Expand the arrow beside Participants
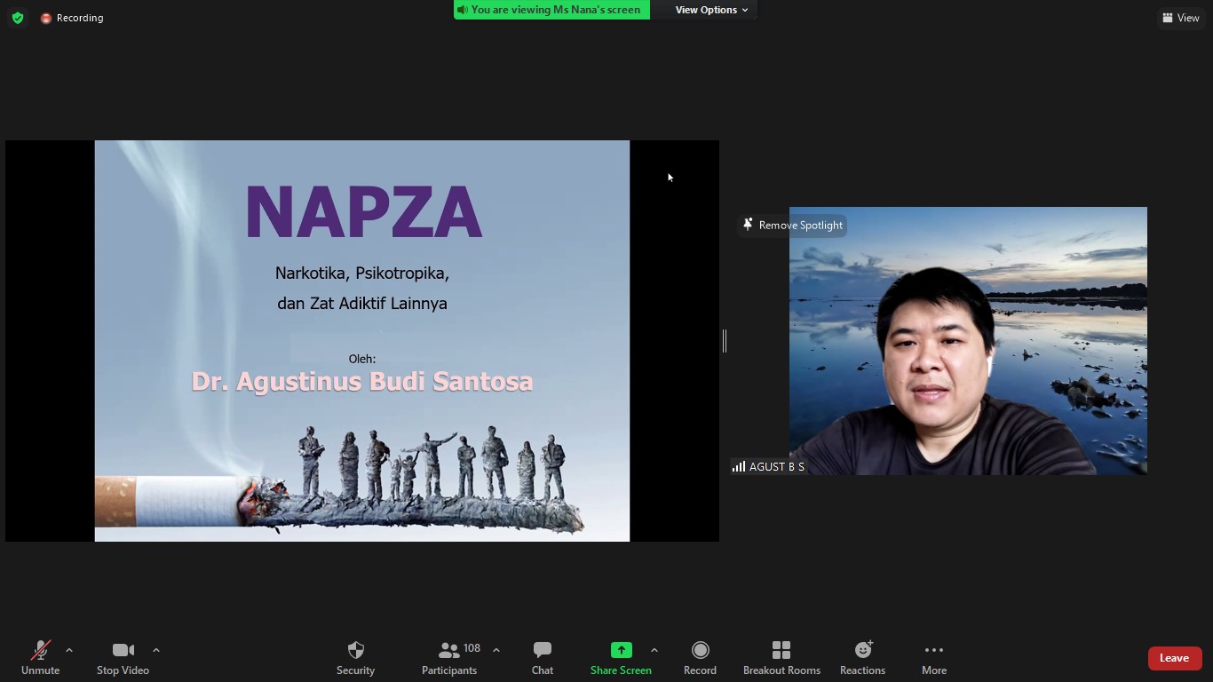Screen dimensions: 1213x682 pos(496,650)
